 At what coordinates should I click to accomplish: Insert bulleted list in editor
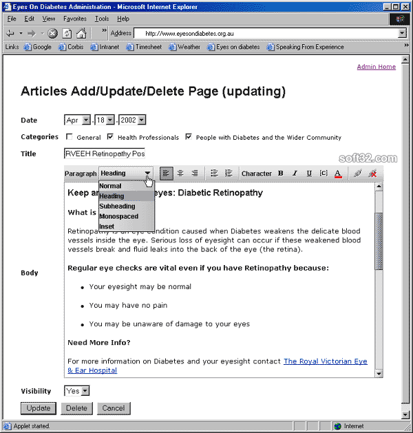click(x=214, y=173)
